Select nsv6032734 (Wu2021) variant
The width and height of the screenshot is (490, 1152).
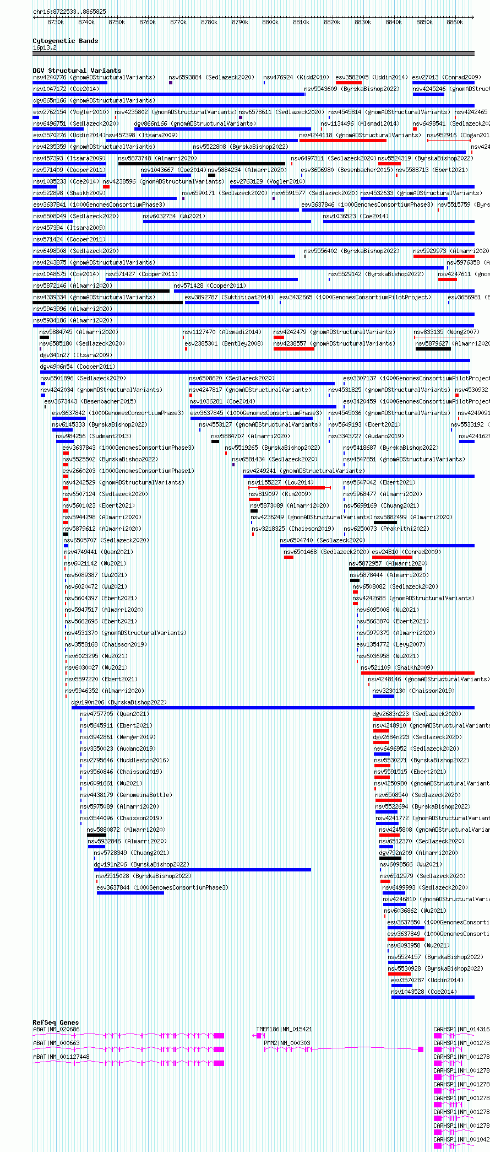174,216
